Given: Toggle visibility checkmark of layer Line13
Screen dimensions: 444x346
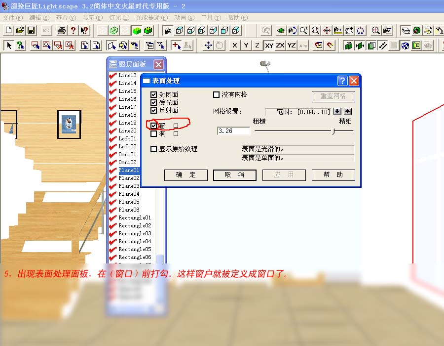Looking at the screenshot, I should click(112, 76).
